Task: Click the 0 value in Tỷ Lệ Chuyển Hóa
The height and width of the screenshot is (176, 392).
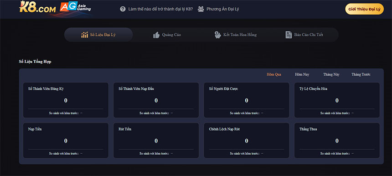Action: (337, 101)
